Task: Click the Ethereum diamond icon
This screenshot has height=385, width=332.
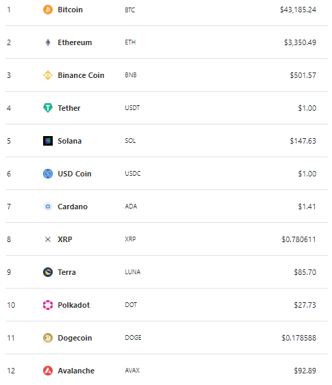Action: [x=48, y=42]
